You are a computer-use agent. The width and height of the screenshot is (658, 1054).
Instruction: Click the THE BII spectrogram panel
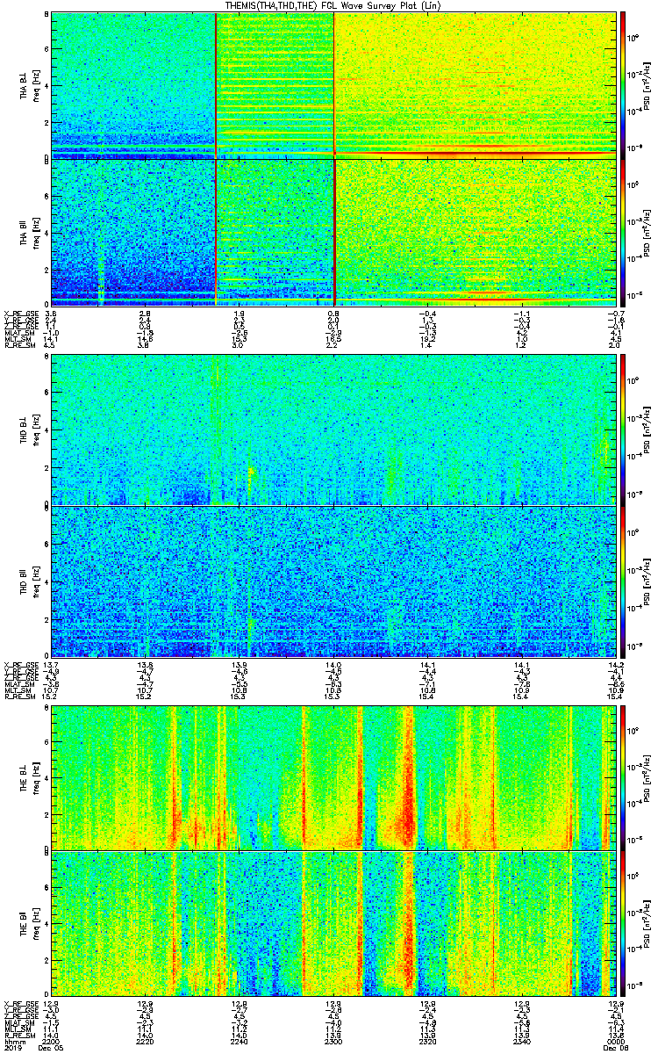[333, 923]
